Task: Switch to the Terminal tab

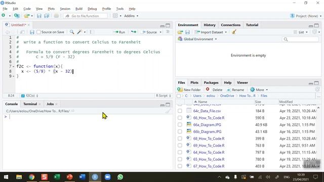Action: tap(30, 104)
